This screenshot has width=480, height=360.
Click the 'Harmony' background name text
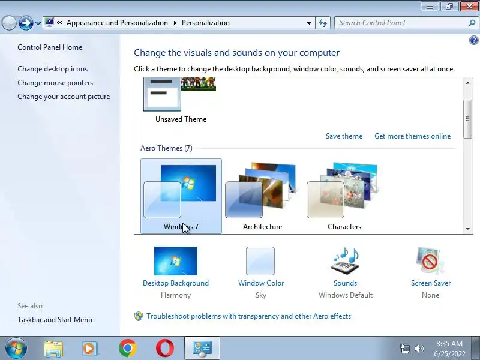pos(176,295)
